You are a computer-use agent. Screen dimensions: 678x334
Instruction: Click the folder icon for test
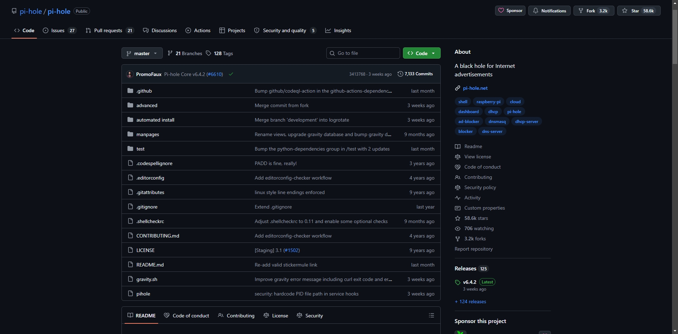(130, 149)
